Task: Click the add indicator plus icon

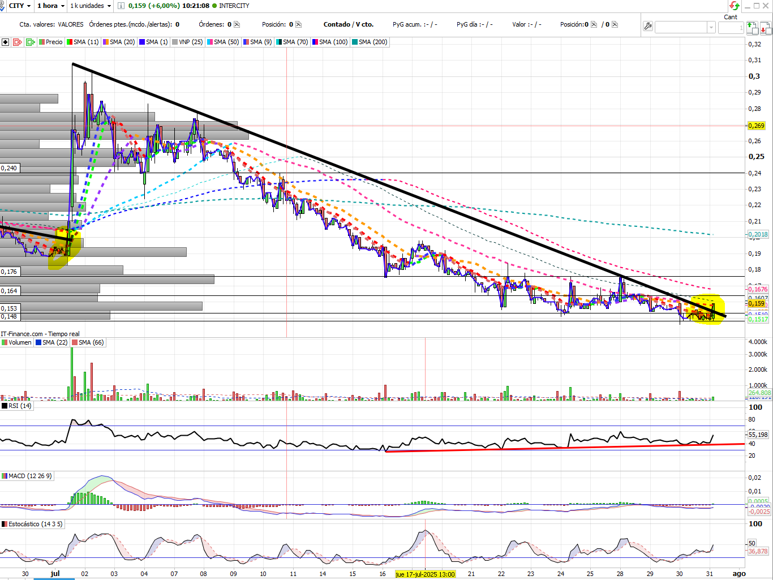Action: tap(5, 42)
